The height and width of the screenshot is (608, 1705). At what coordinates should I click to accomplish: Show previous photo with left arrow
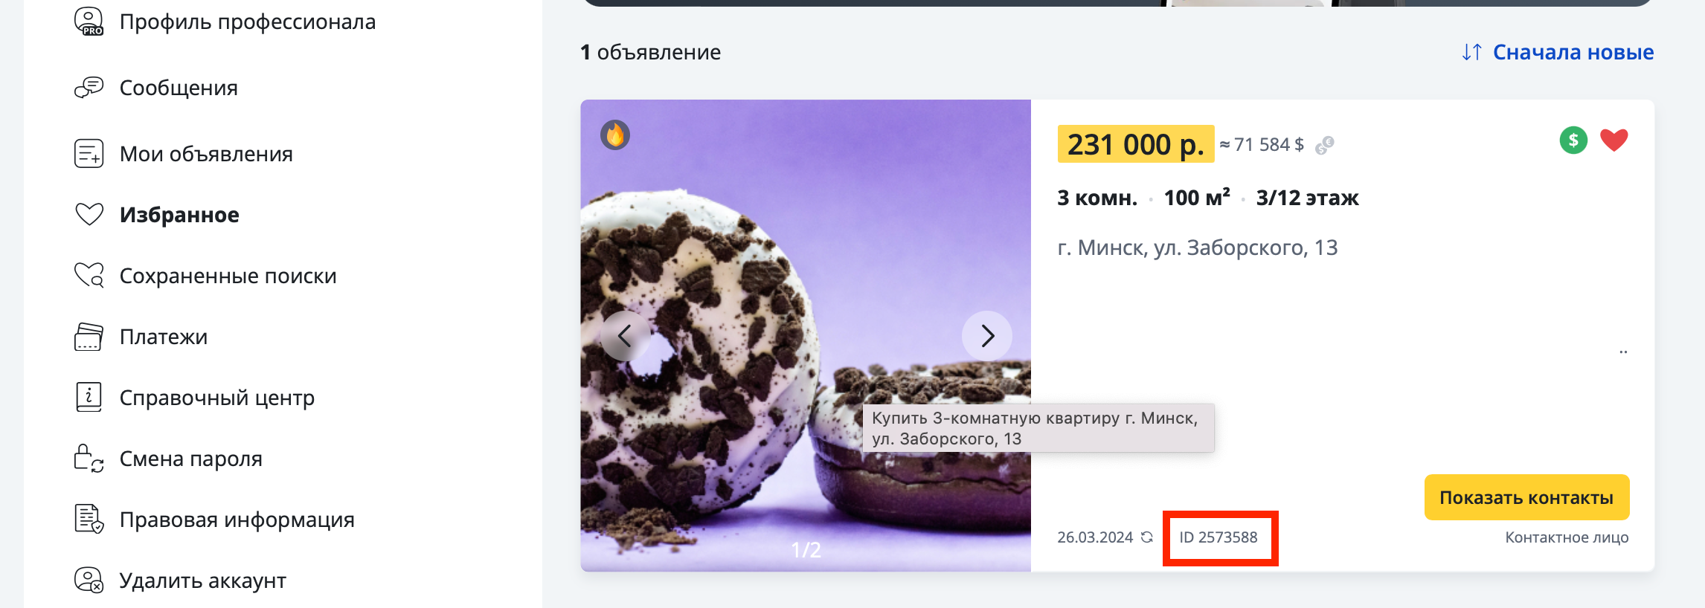[626, 336]
